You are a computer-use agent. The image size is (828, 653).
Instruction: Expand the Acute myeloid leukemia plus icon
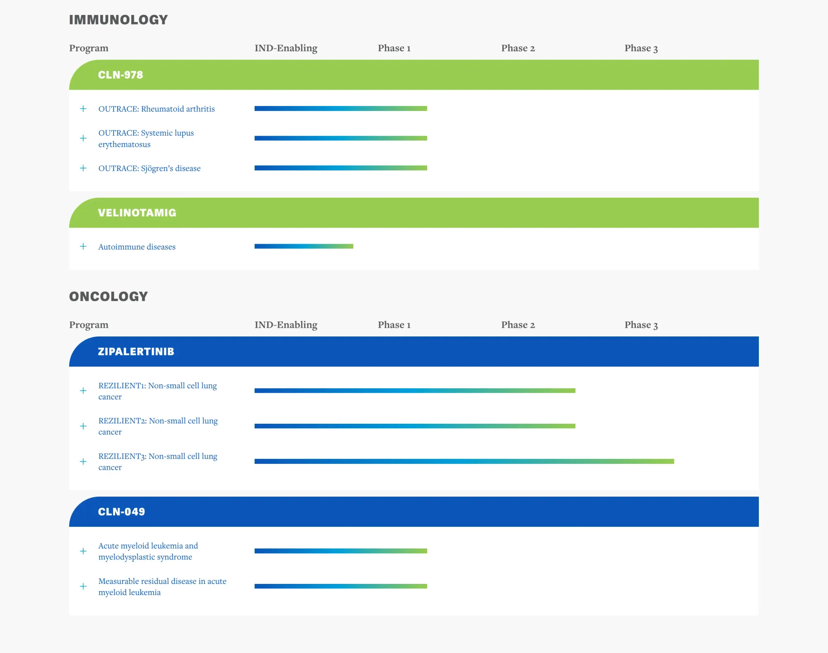pos(83,551)
